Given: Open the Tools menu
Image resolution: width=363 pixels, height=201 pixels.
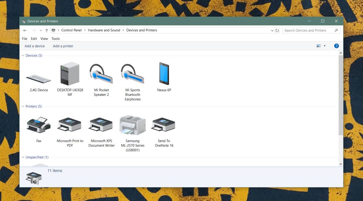Looking at the screenshot, I should 55,38.
